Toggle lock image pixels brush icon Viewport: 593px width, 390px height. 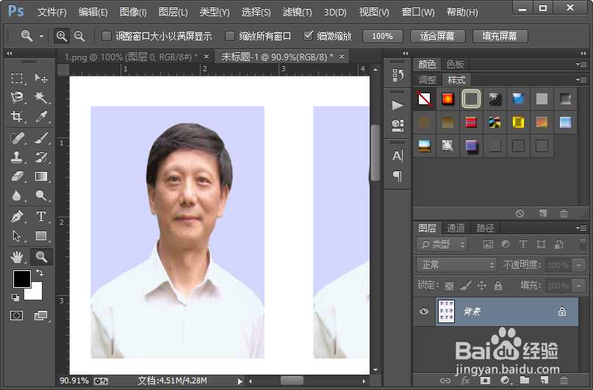(466, 286)
